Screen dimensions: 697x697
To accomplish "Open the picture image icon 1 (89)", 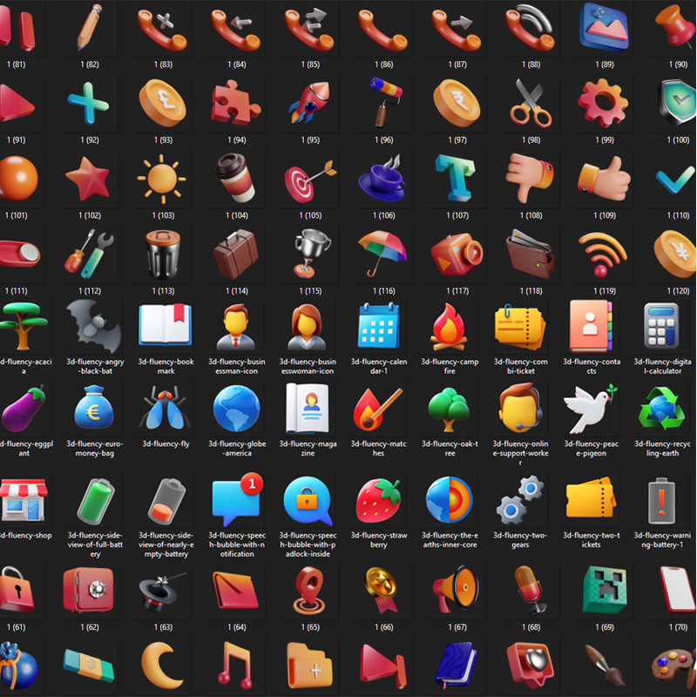I will pyautogui.click(x=604, y=28).
